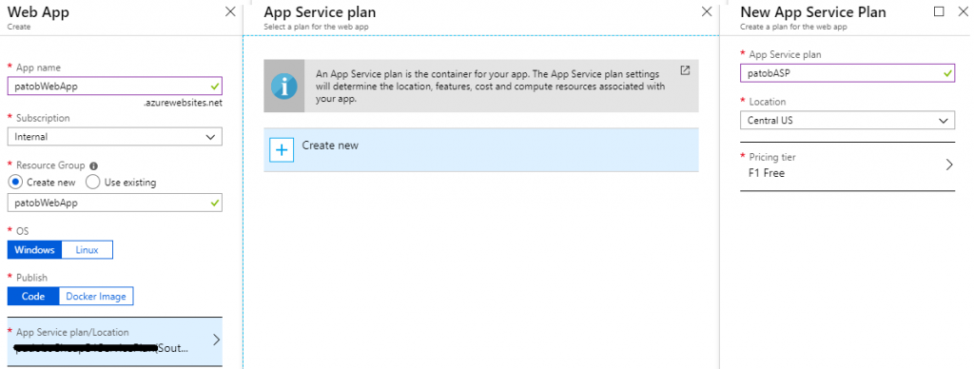Image resolution: width=974 pixels, height=369 pixels.
Task: Close the New App Service Plan blade
Action: pos(963,11)
